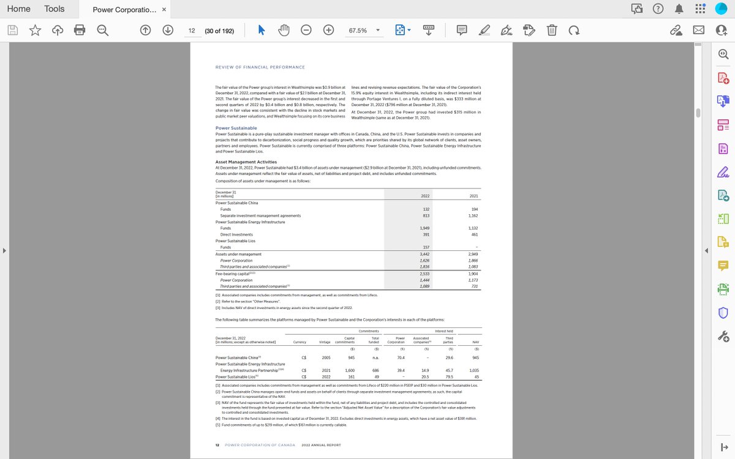Click the Save file icon

13,30
